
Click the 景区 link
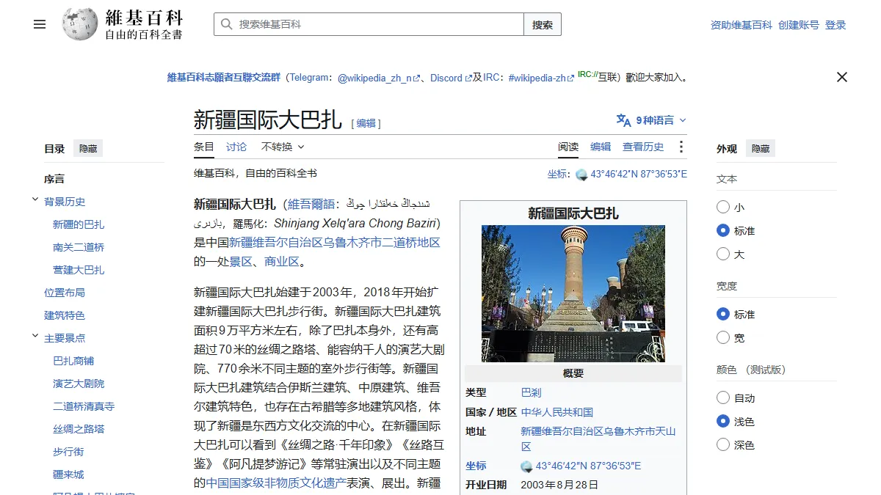click(241, 261)
